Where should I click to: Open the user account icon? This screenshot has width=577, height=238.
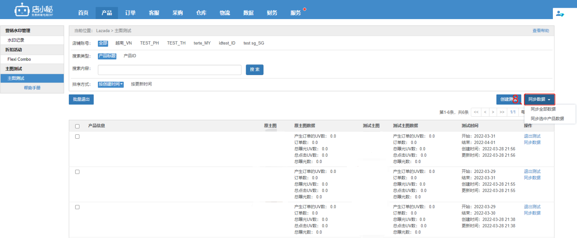pos(560,14)
